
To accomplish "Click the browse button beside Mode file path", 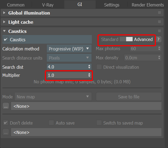I will (6, 106).
